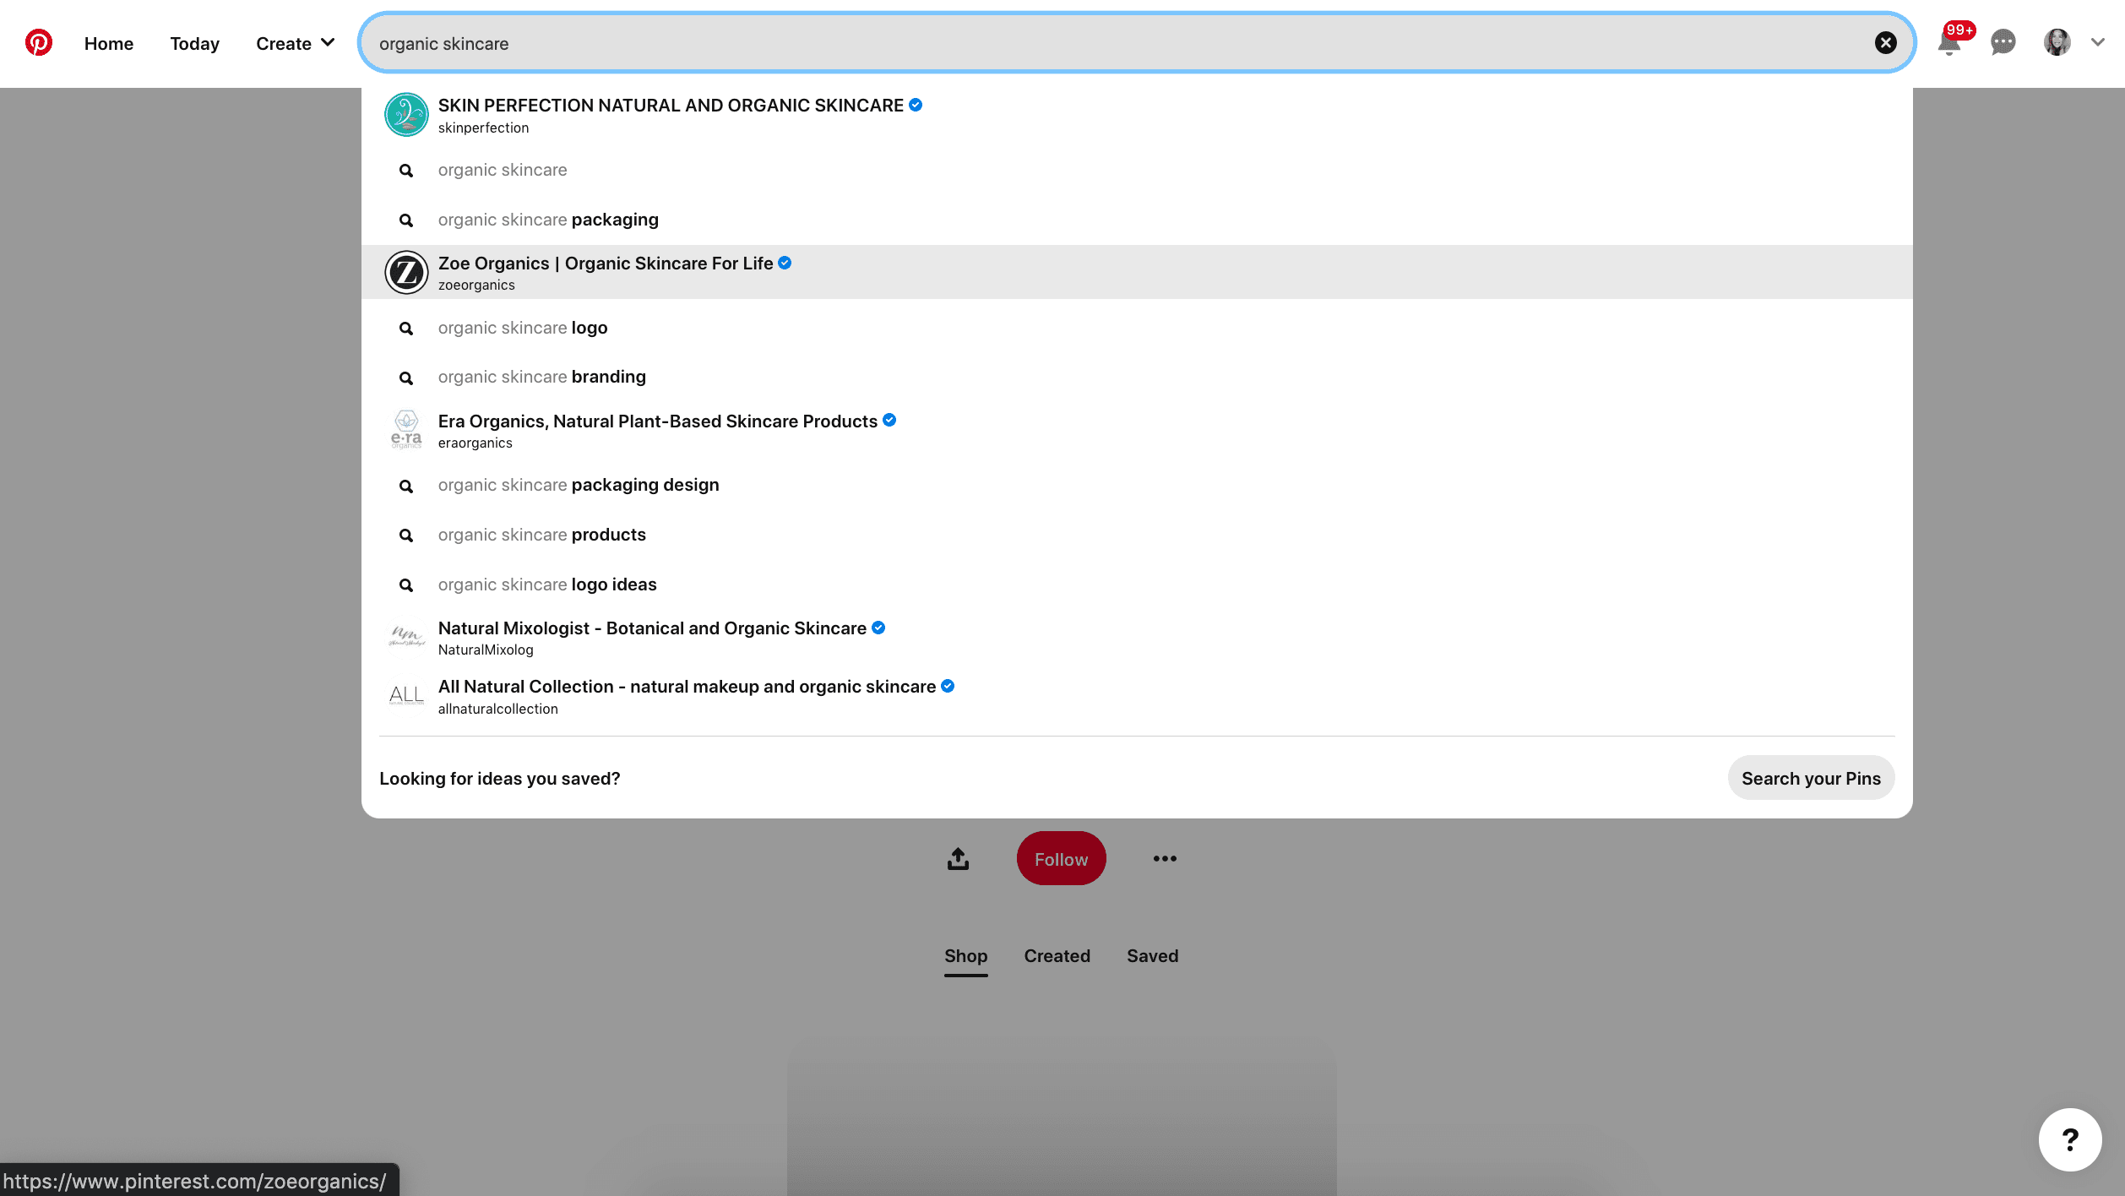Viewport: 2125px width, 1196px height.
Task: Clear the search field with X icon
Action: 1885,43
